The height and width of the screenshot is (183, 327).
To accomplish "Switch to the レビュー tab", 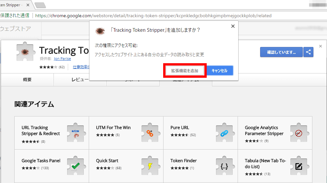I will click(80, 79).
